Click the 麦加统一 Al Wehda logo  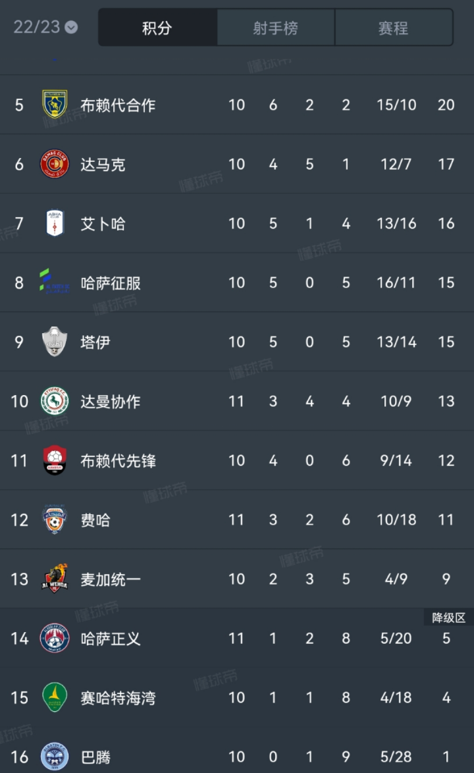point(54,579)
